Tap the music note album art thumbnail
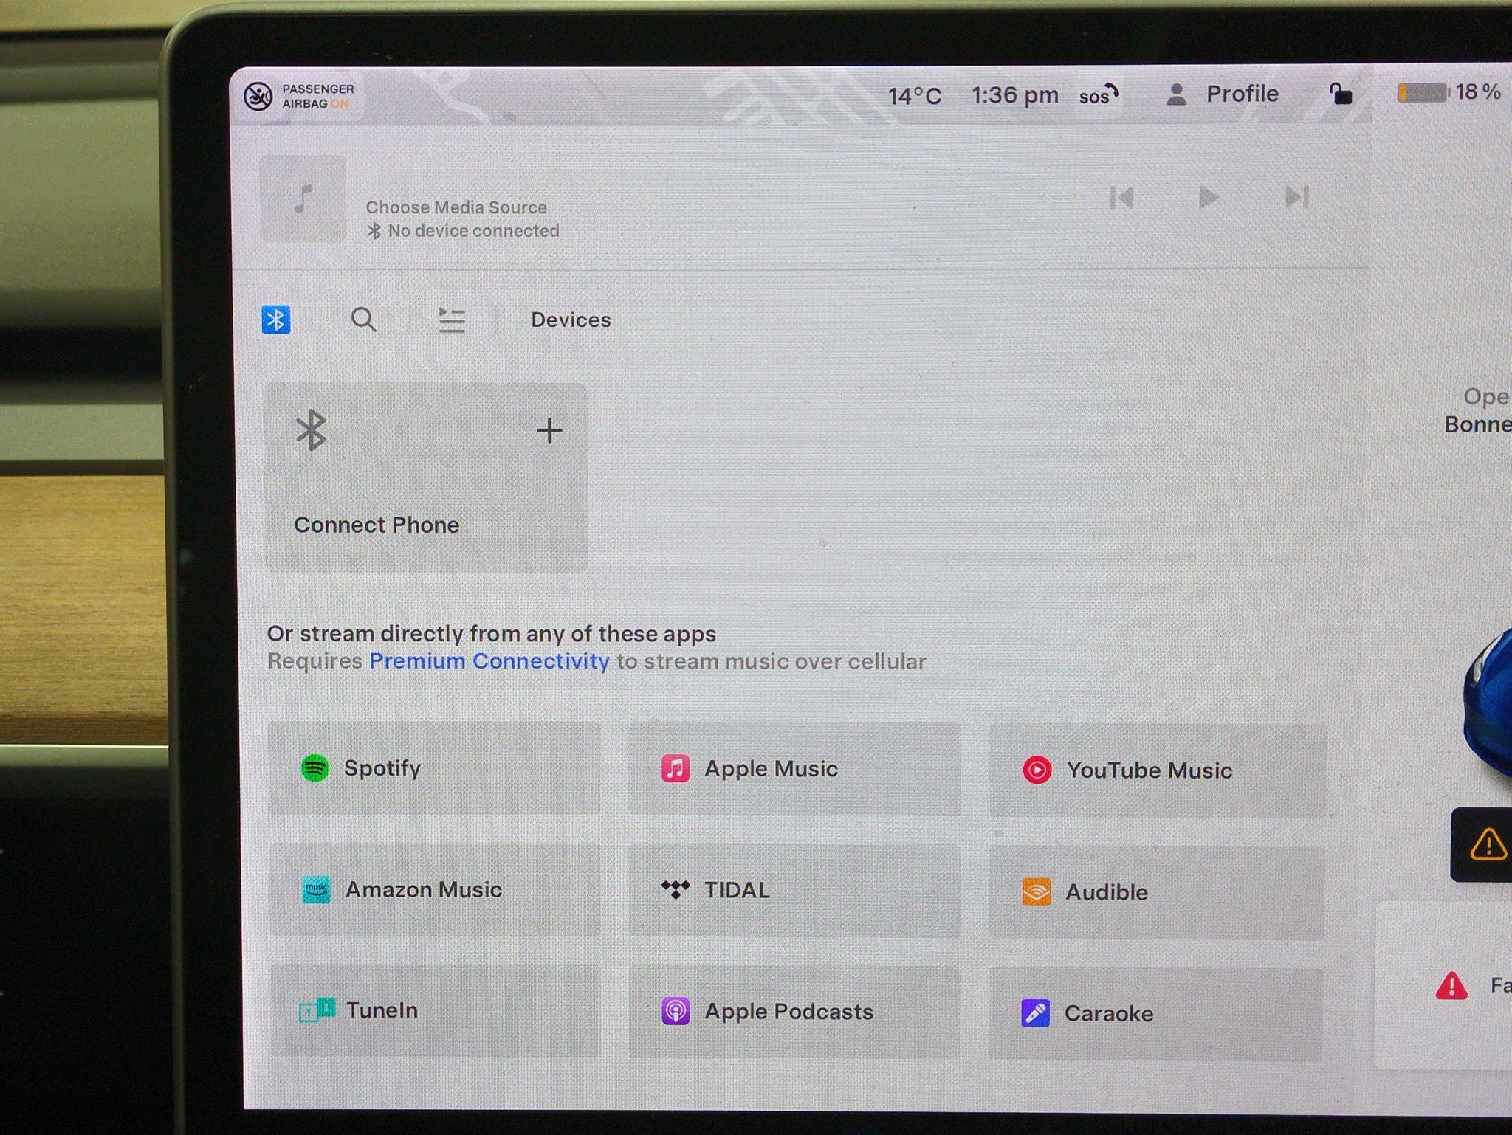 click(303, 199)
